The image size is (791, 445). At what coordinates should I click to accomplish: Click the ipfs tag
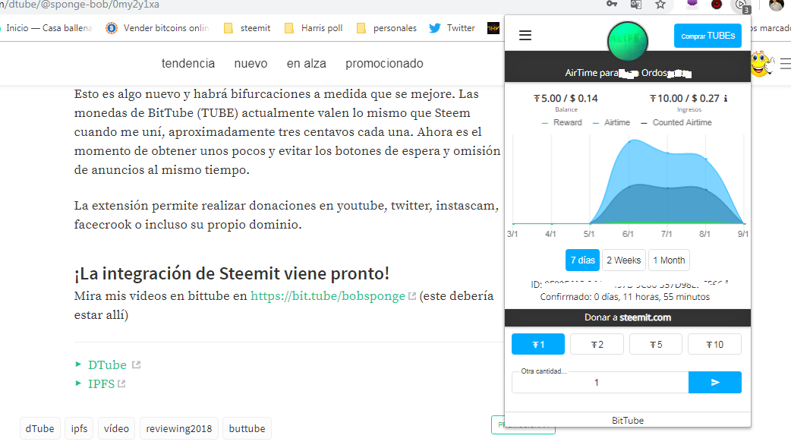point(79,428)
